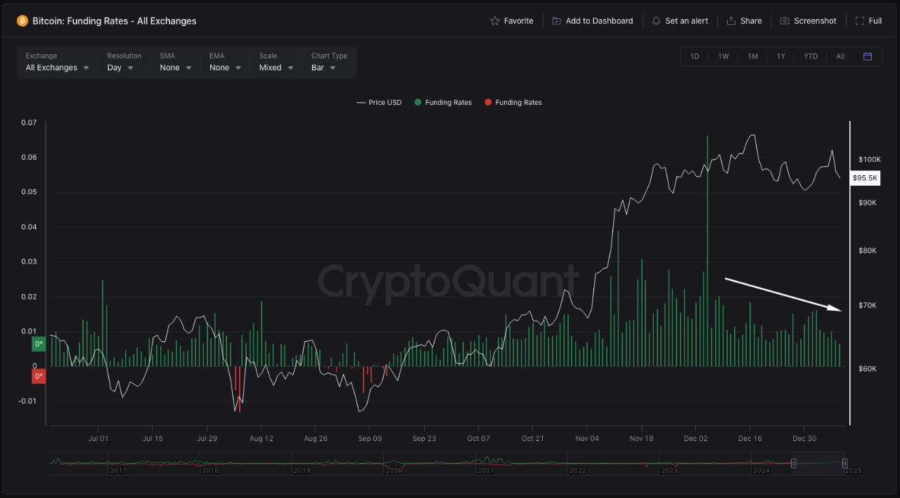Open the Exchange dropdown showing All Exchanges
Image resolution: width=900 pixels, height=498 pixels.
(56, 67)
